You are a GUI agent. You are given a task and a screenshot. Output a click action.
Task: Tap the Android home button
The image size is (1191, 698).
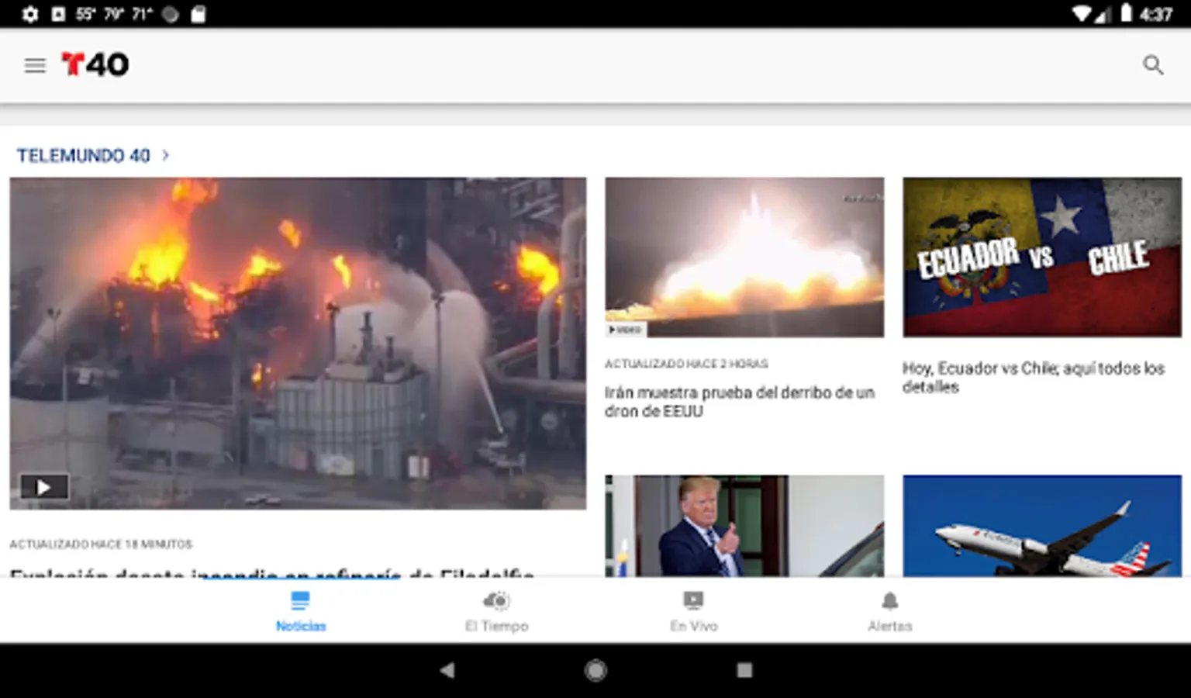pyautogui.click(x=595, y=670)
